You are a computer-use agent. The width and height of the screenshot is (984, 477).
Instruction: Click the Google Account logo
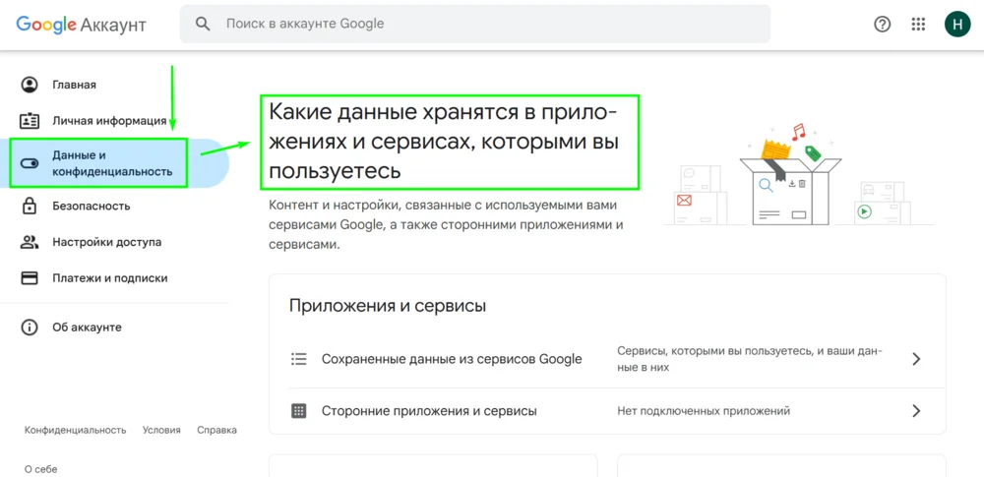click(81, 25)
